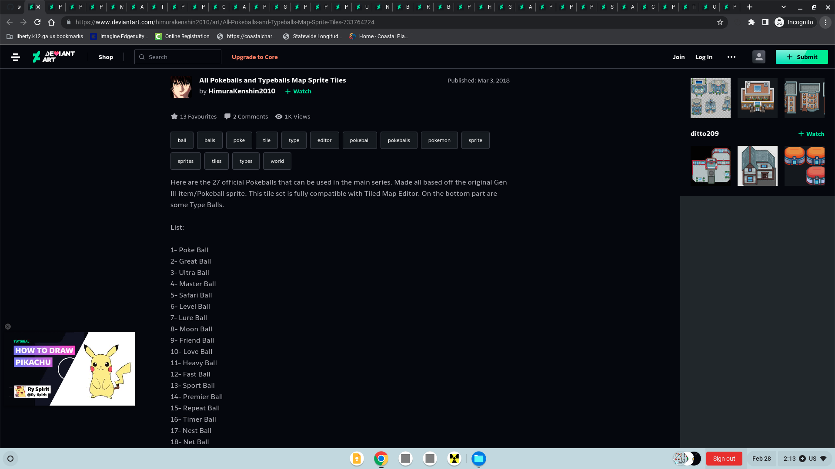Select the 'tile' tag
The width and height of the screenshot is (835, 469).
pyautogui.click(x=267, y=140)
